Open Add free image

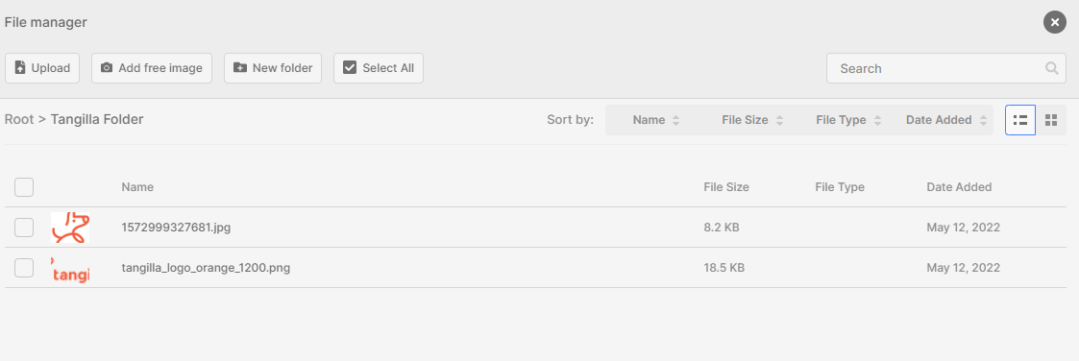point(152,68)
